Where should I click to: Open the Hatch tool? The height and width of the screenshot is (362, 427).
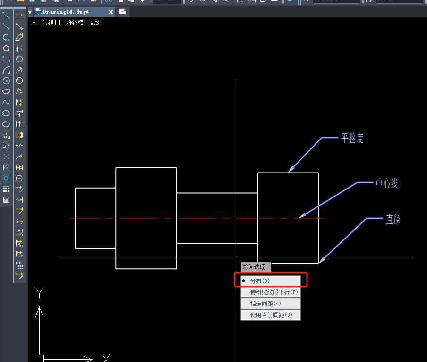[6, 167]
